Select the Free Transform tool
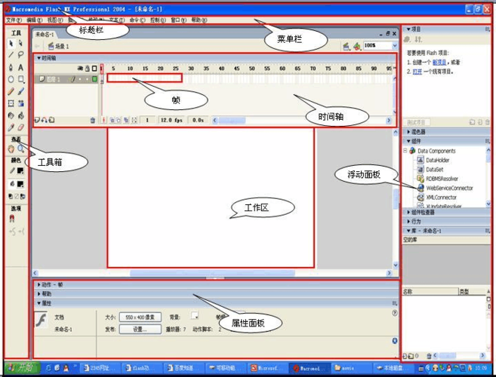This screenshot has height=377, width=496. [11, 103]
